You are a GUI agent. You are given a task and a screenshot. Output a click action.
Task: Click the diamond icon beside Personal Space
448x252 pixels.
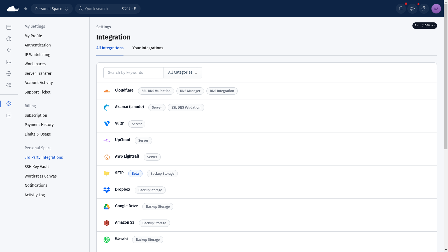tap(26, 9)
